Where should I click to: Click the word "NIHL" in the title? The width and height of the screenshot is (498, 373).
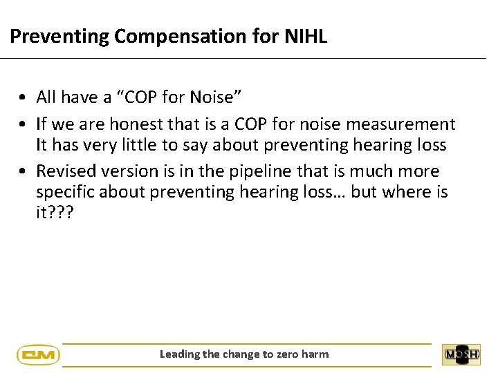[x=306, y=36]
